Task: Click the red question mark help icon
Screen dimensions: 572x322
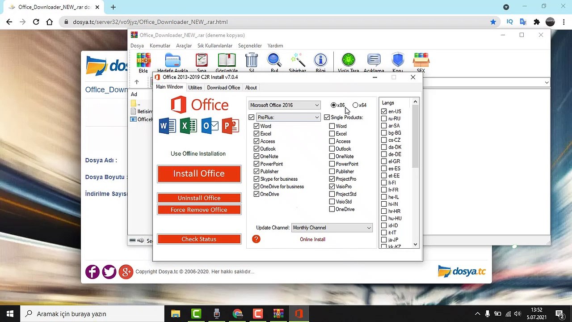Action: click(256, 239)
